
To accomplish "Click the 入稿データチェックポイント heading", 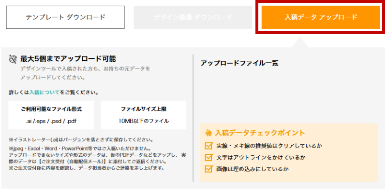I will (x=260, y=133).
